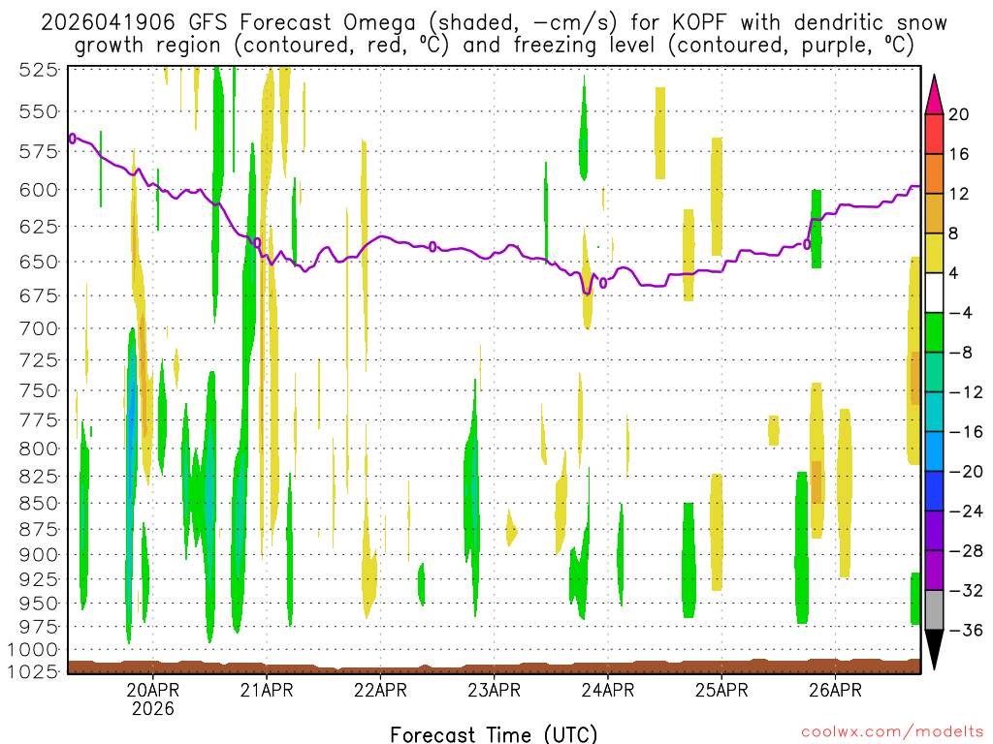Viewport: 993px width, 744px height.
Task: Click the light blue colorbar swatch between -16 and -20
Action: [934, 451]
